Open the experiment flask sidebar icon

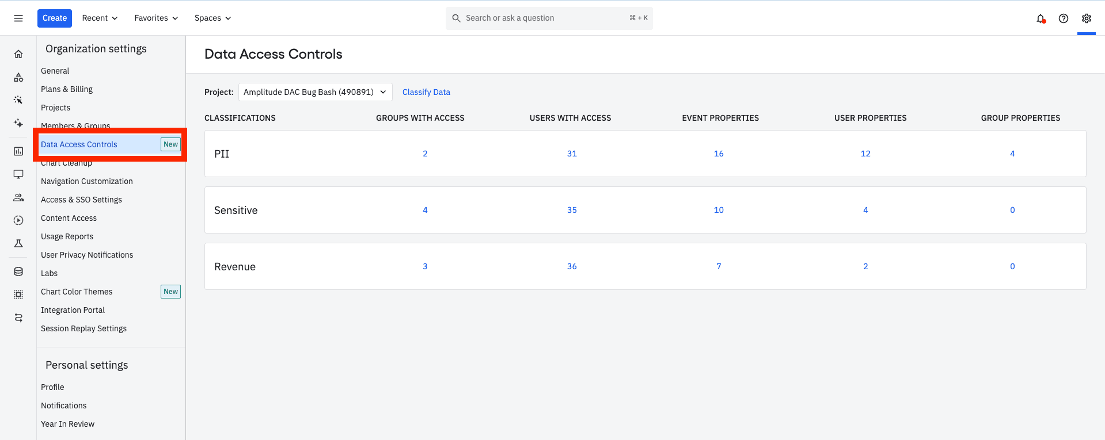click(x=18, y=243)
